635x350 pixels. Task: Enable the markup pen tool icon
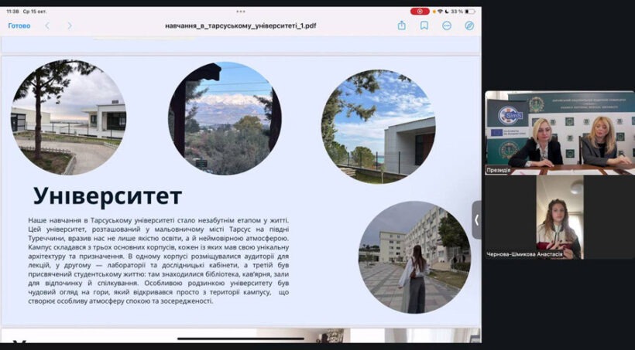click(469, 25)
